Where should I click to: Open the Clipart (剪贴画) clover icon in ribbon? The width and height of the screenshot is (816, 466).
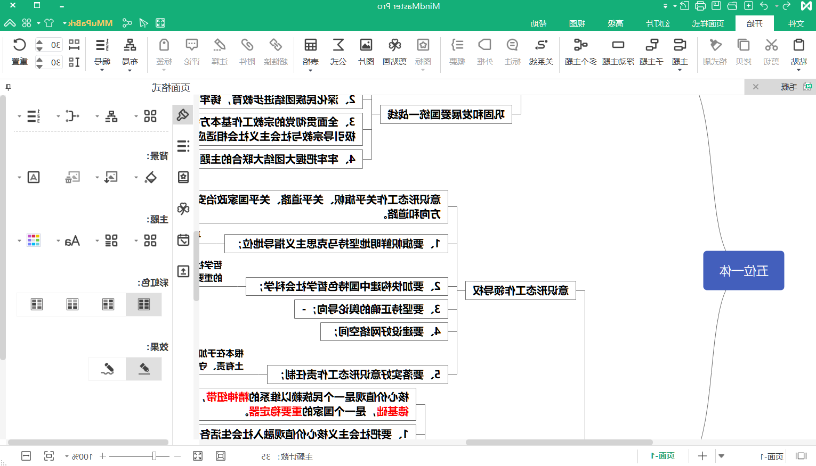point(394,45)
